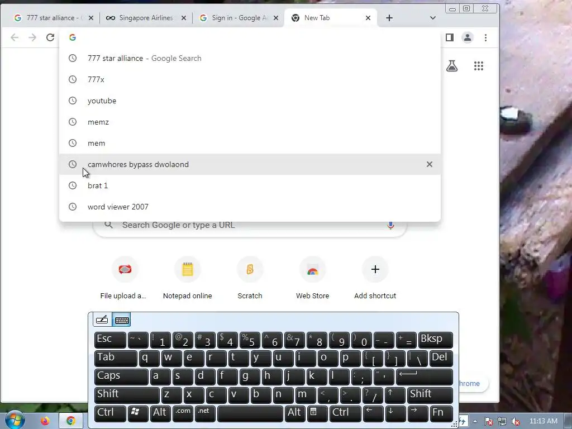Image resolution: width=572 pixels, height=429 pixels.
Task: Open a new tab with plus button
Action: (389, 18)
